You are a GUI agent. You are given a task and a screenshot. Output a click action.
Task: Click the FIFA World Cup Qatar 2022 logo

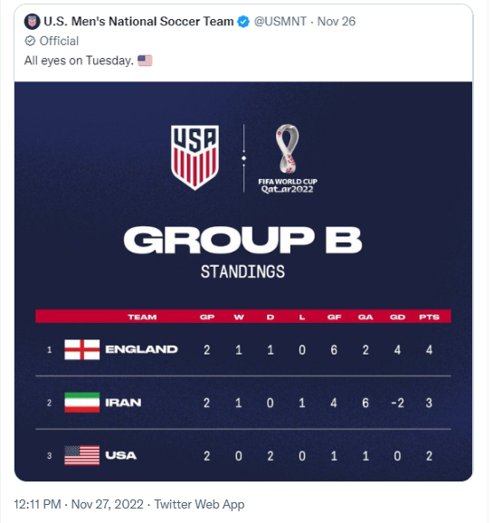tap(288, 158)
